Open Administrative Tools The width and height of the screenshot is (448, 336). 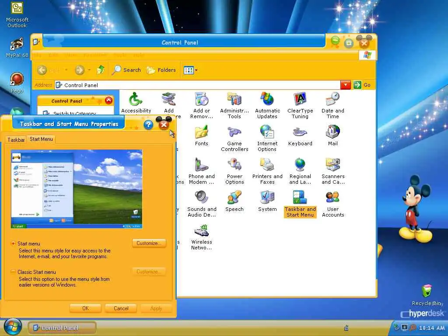pyautogui.click(x=234, y=105)
